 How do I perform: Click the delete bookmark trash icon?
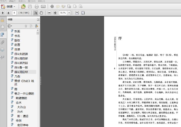(26, 26)
